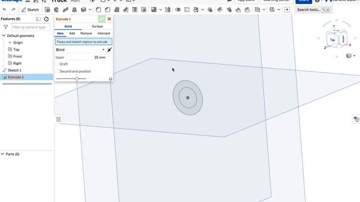
Task: Click the Depth value 25 mm
Action: pyautogui.click(x=100, y=57)
